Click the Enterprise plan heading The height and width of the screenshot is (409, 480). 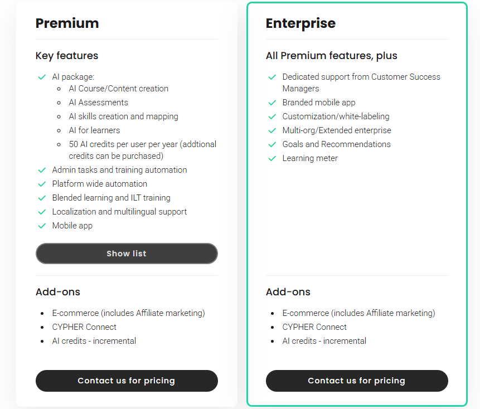[x=300, y=23]
